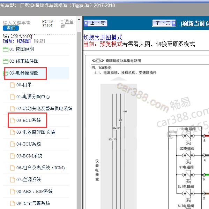The width and height of the screenshot is (209, 209).
Task: Go to next page with 下一页
Action: tap(164, 23)
